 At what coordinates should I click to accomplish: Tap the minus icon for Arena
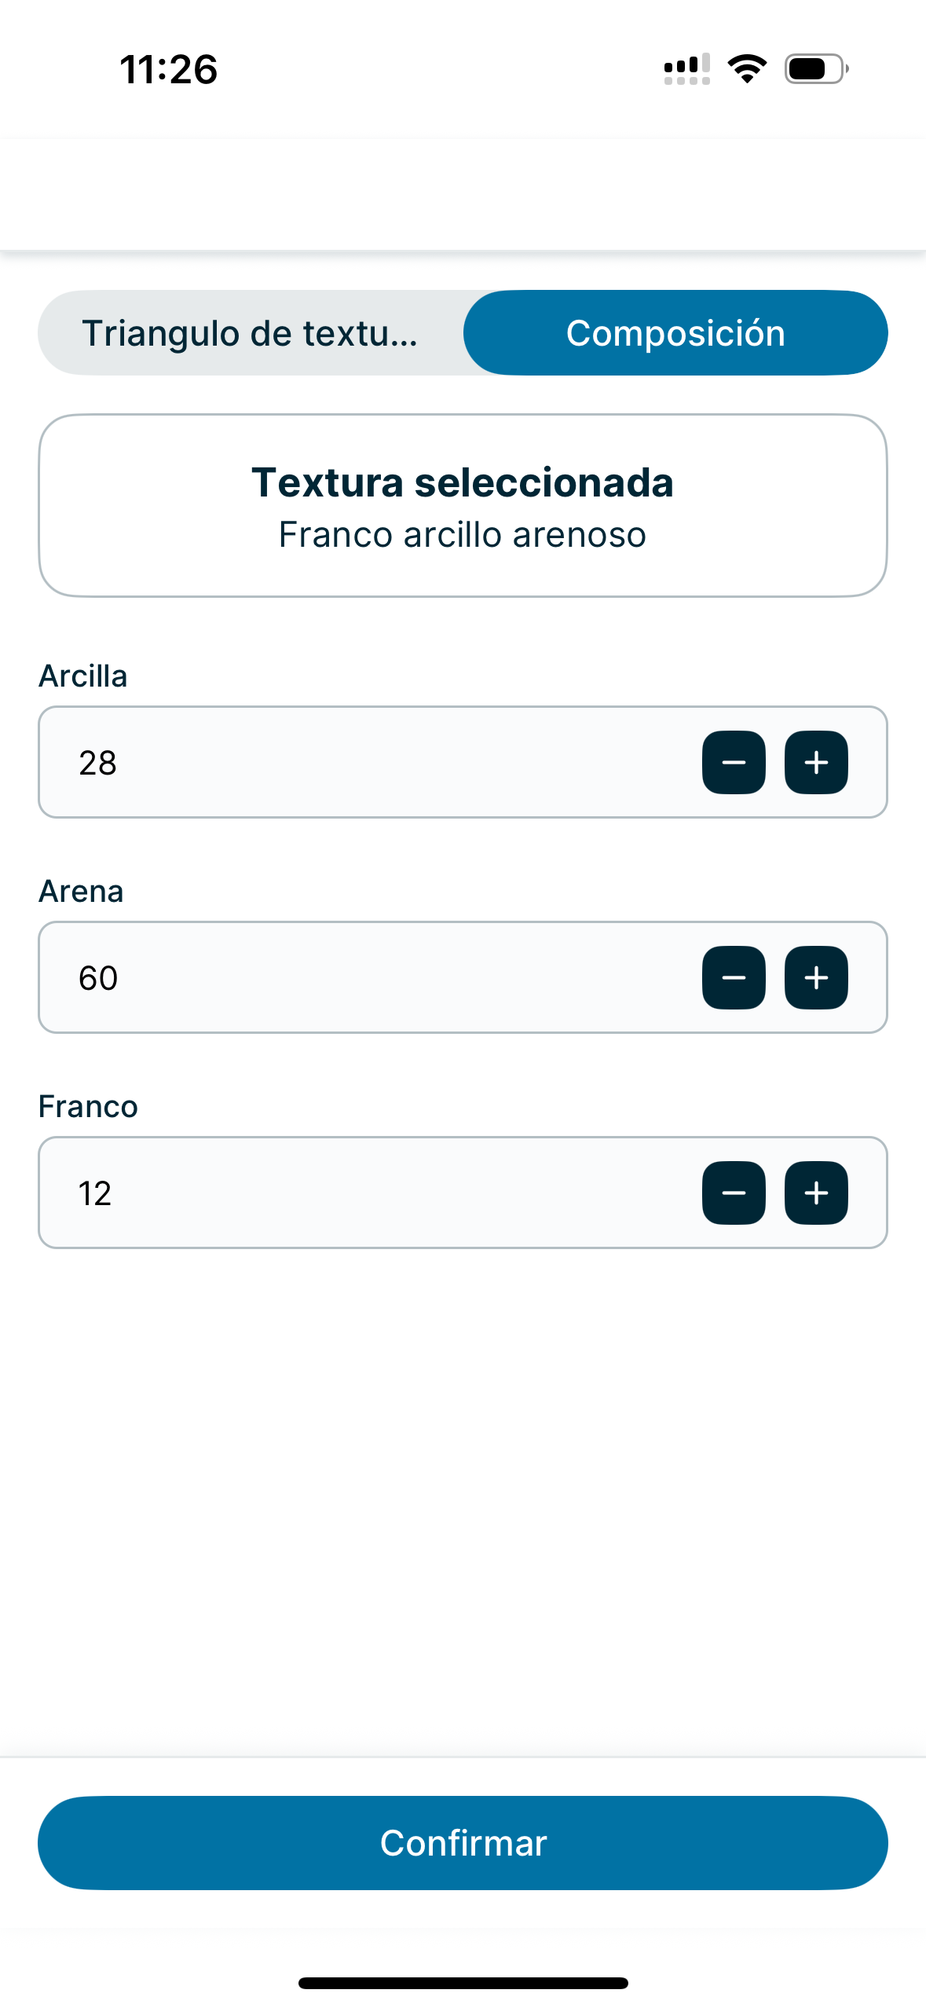pyautogui.click(x=734, y=977)
